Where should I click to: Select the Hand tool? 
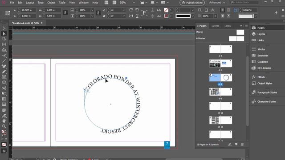(x=4, y=121)
